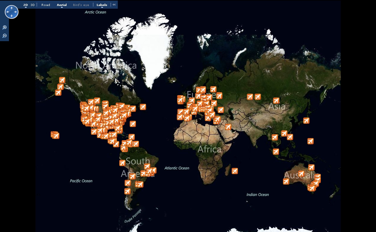Screen dimensions: 376x232
Task: Select the airplane pushpin in Alaska
Action: click(x=61, y=80)
